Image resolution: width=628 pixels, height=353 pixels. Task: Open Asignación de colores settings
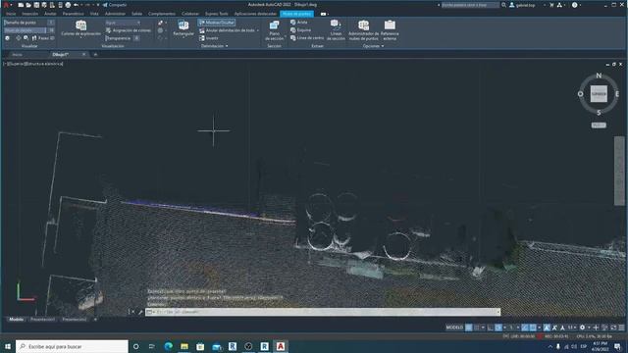[129, 30]
